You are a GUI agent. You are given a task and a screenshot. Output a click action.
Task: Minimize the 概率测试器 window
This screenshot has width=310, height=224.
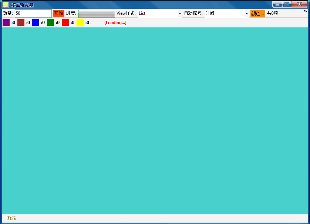[x=277, y=4]
